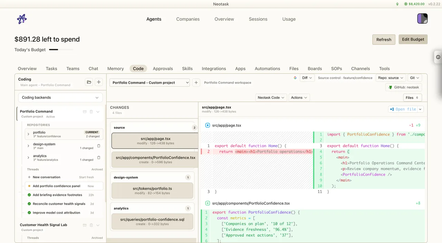
Task: Click the Edit Budget button
Action: pyautogui.click(x=413, y=39)
